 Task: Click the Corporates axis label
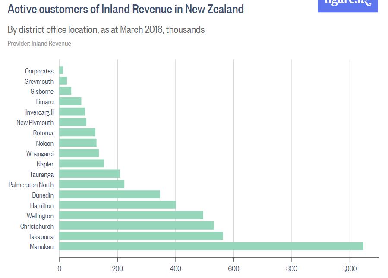[x=39, y=71]
